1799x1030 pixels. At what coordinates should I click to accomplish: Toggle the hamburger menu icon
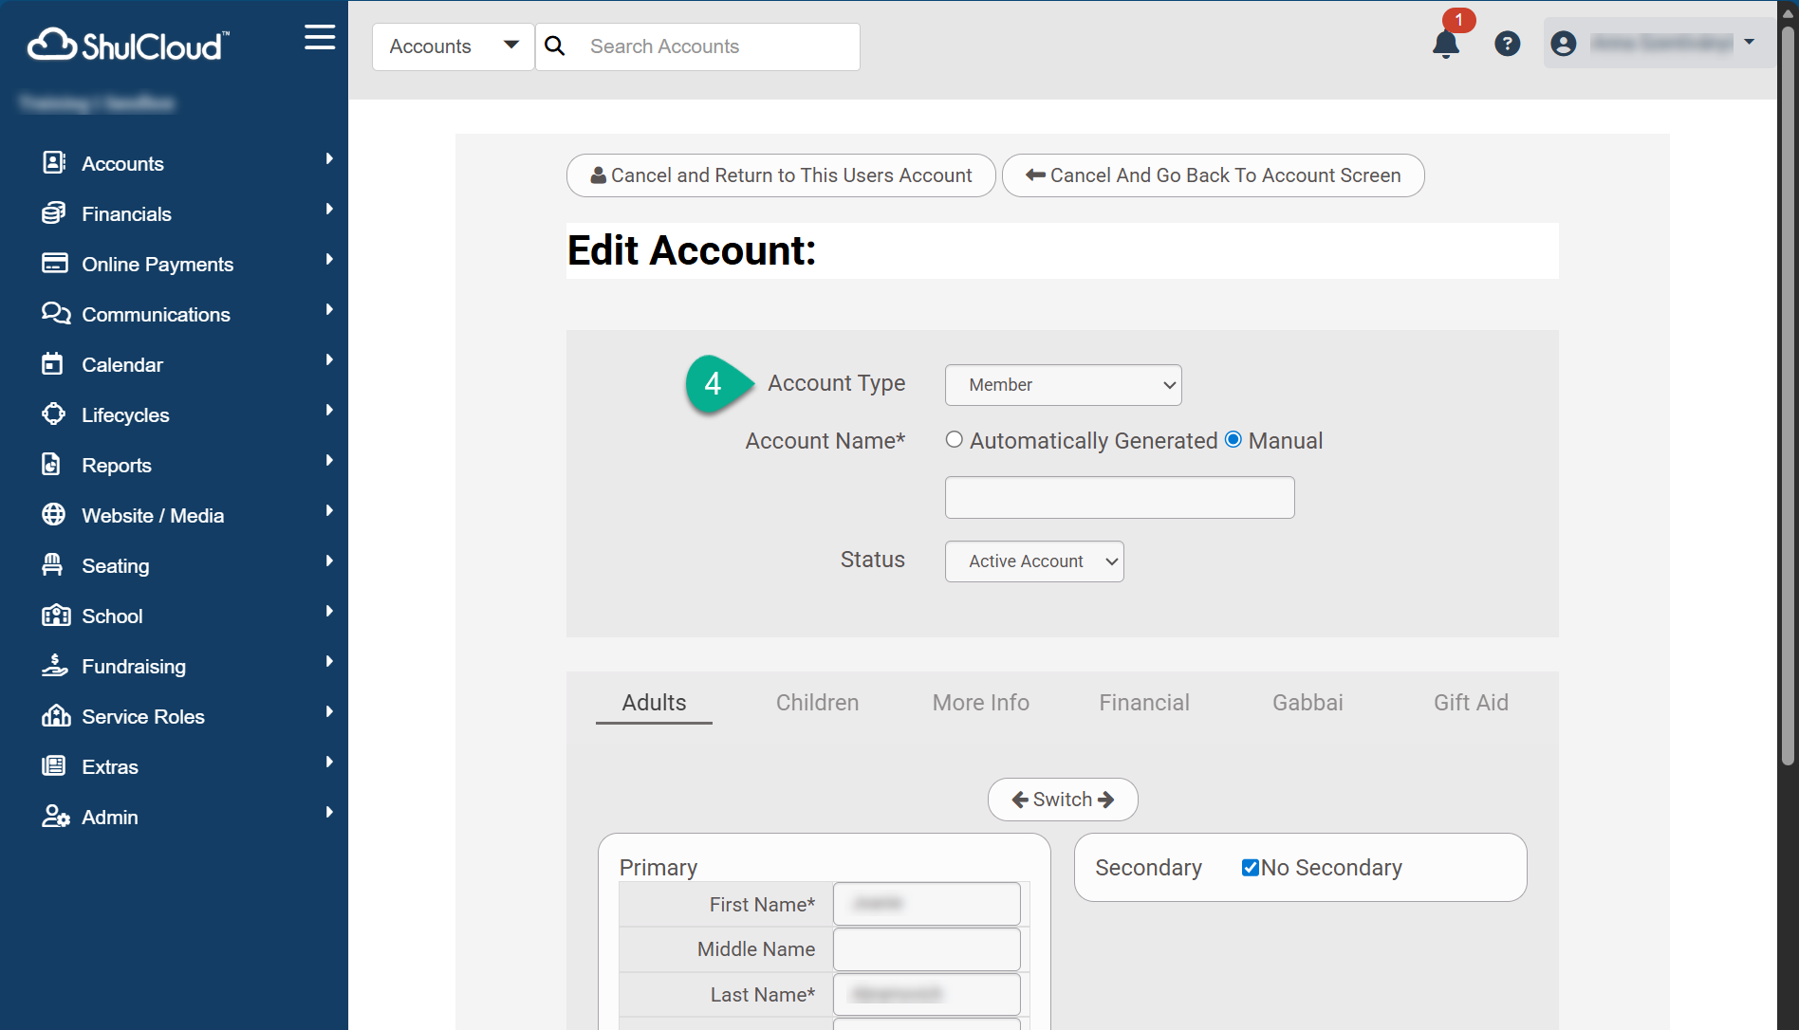tap(320, 38)
